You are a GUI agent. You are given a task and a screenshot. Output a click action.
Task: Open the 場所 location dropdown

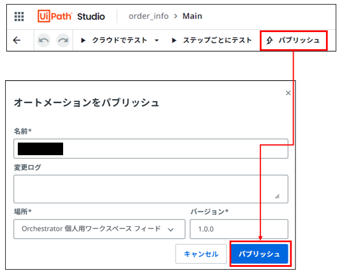[x=99, y=229]
